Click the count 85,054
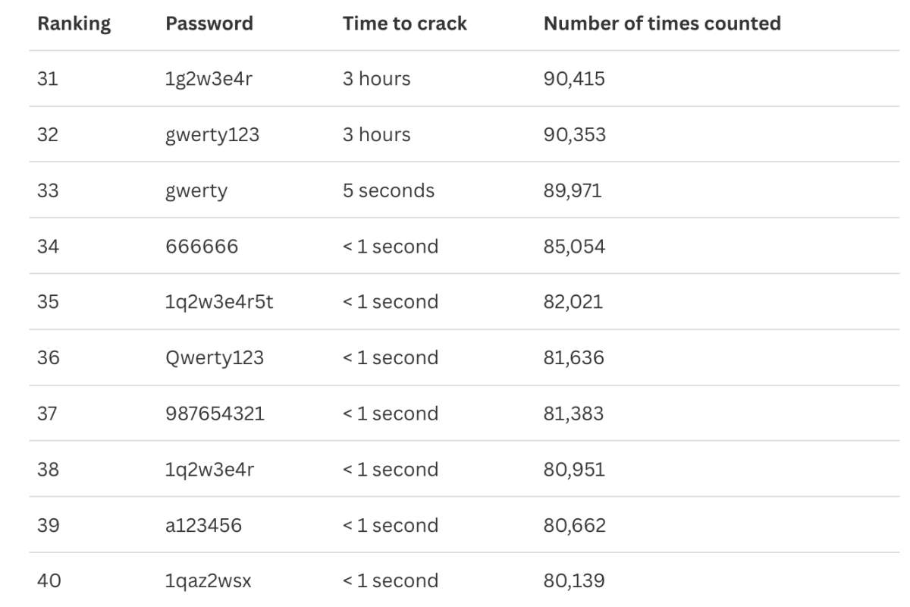Viewport: 910px width, 607px height. (574, 247)
